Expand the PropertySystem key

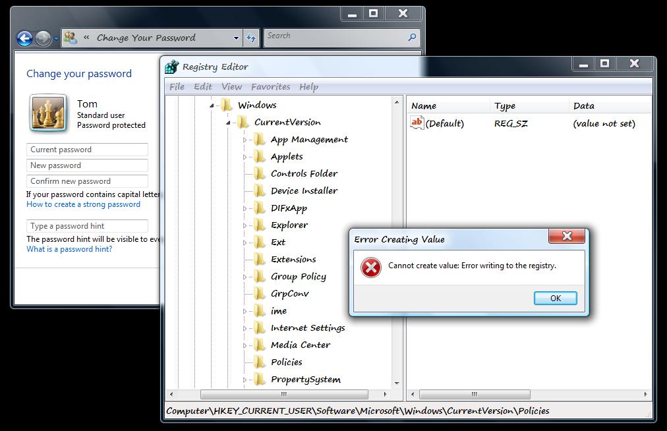(245, 380)
